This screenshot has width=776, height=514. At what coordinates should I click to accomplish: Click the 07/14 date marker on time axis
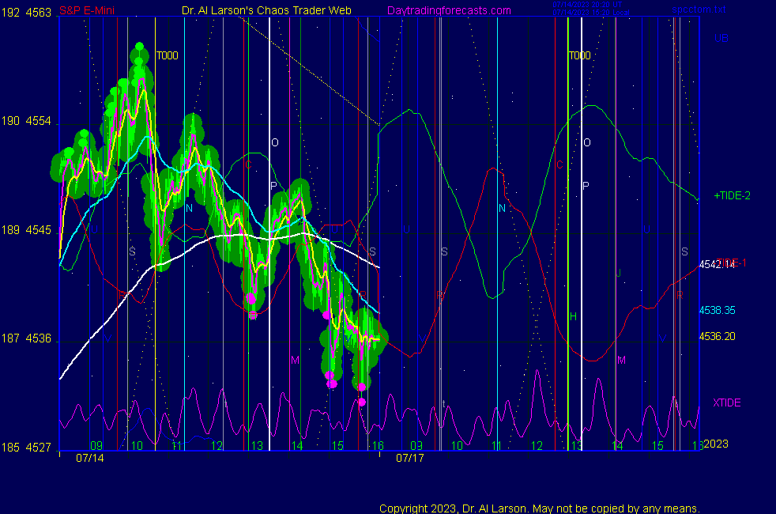pos(89,457)
